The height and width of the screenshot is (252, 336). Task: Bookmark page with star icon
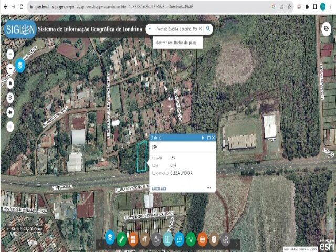point(289,7)
